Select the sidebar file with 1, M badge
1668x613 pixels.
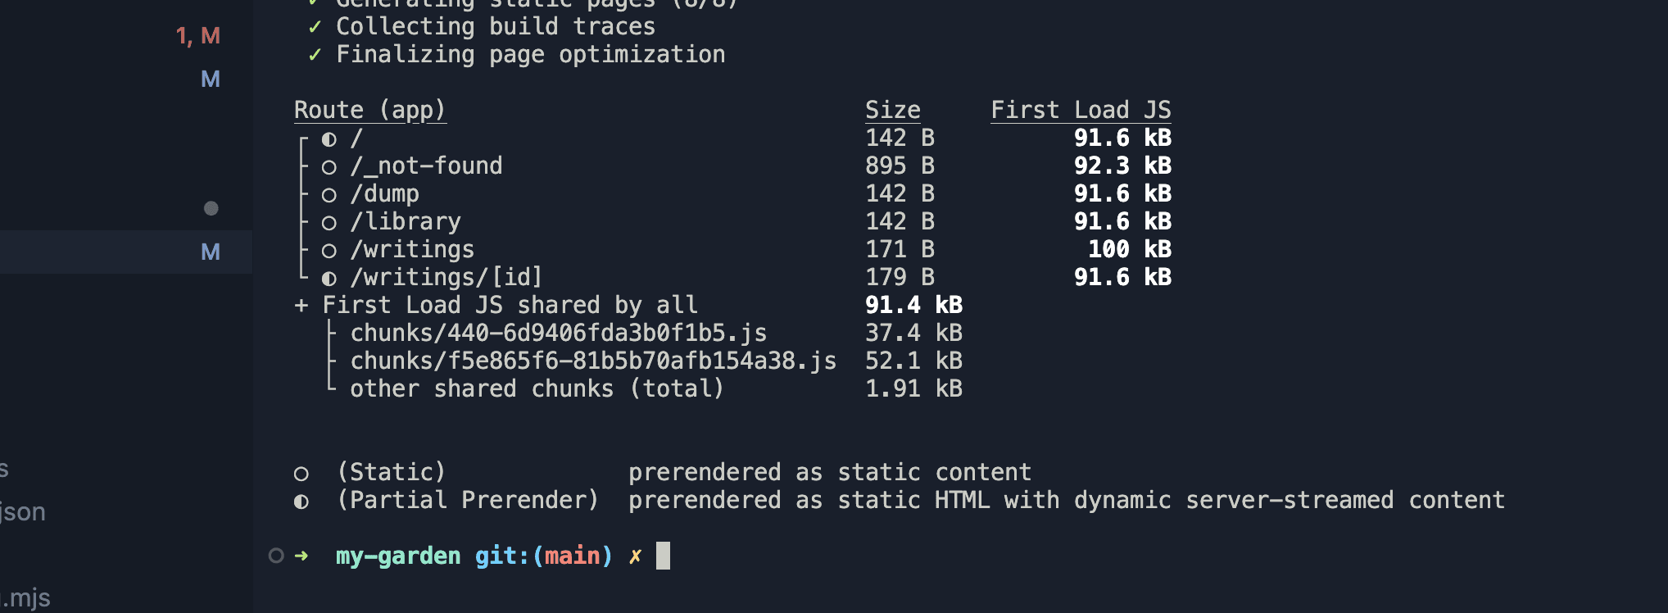tap(126, 36)
